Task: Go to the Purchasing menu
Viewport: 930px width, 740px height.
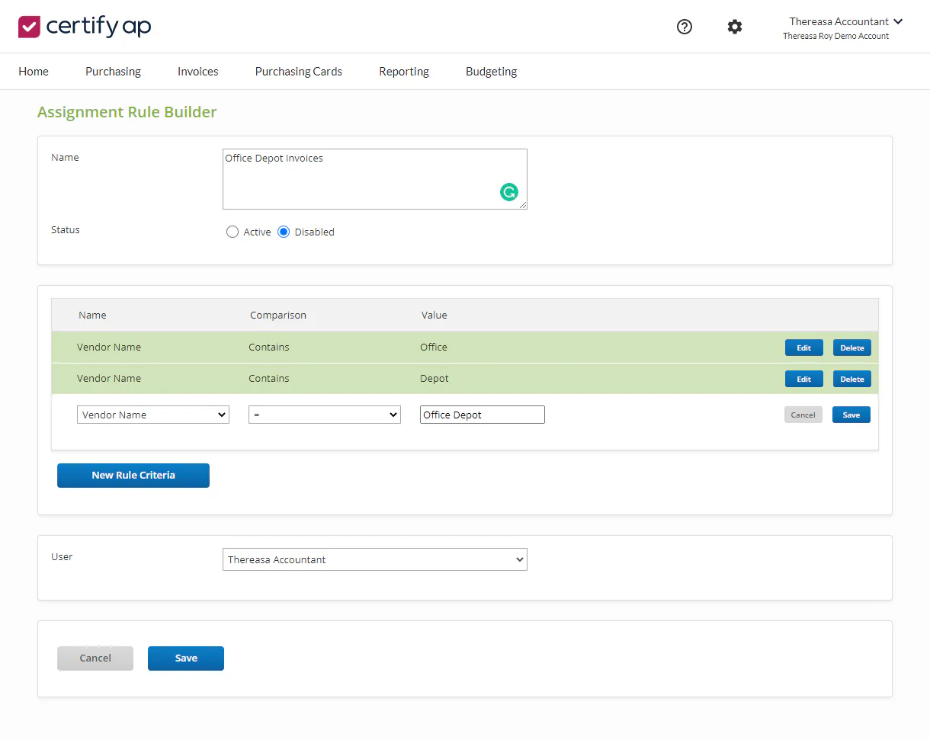Action: point(113,72)
